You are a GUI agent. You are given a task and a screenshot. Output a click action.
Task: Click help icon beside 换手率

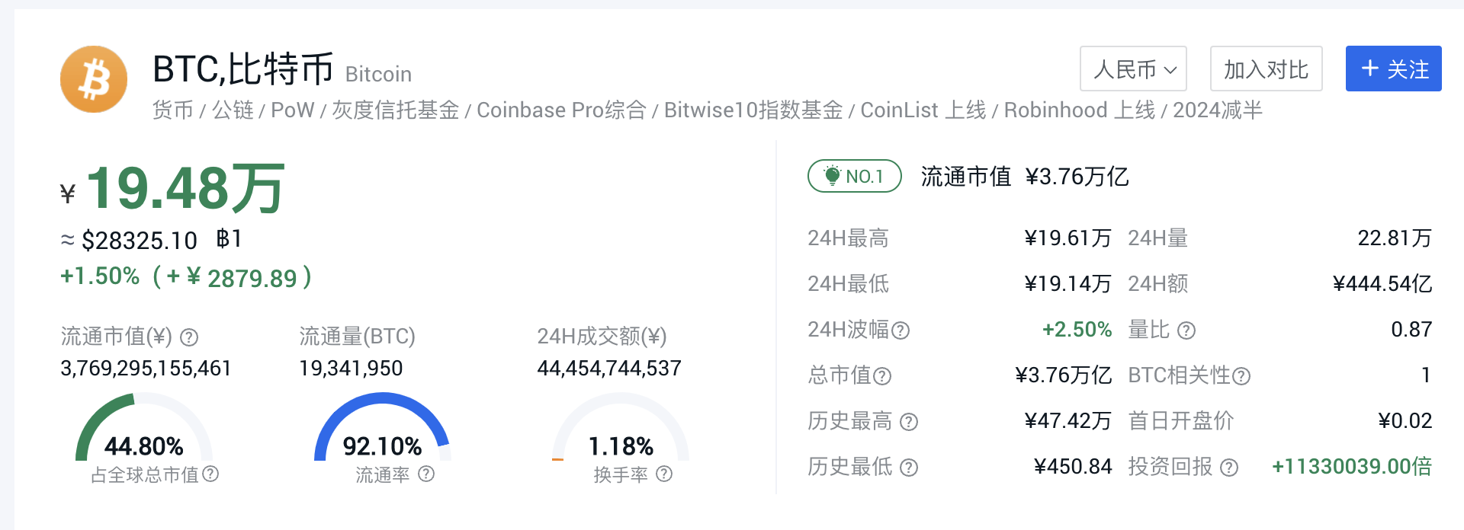click(664, 474)
